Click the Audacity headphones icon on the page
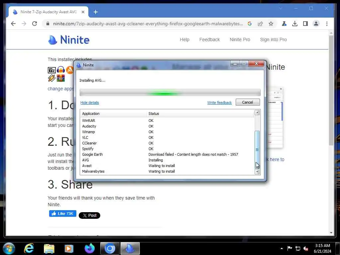This screenshot has height=255, width=340. (61, 70)
